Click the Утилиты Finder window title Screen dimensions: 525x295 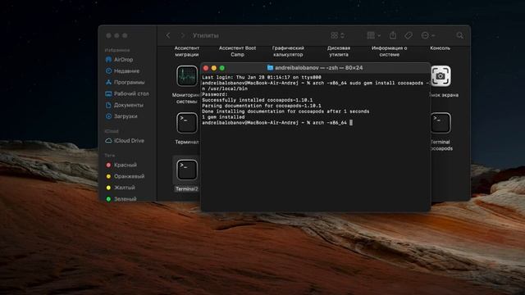[x=206, y=35]
